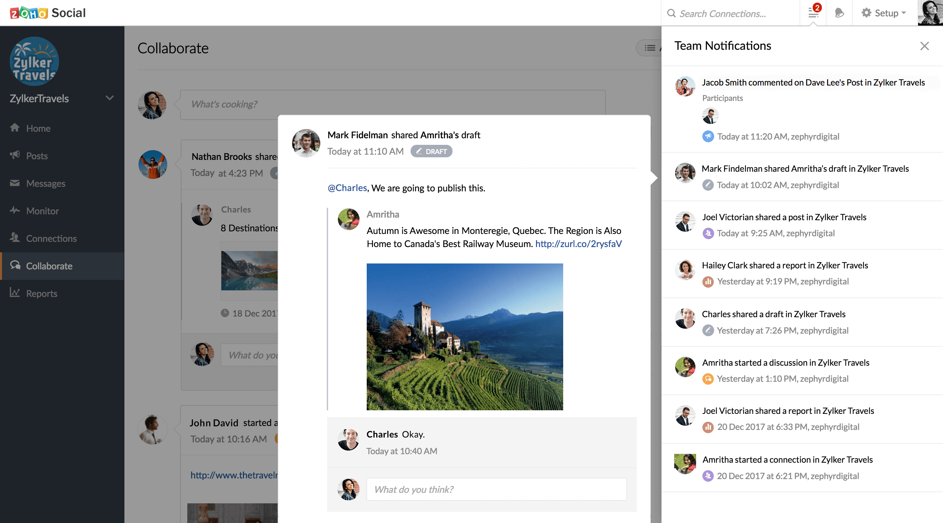Open the Setup dropdown menu

tap(884, 13)
